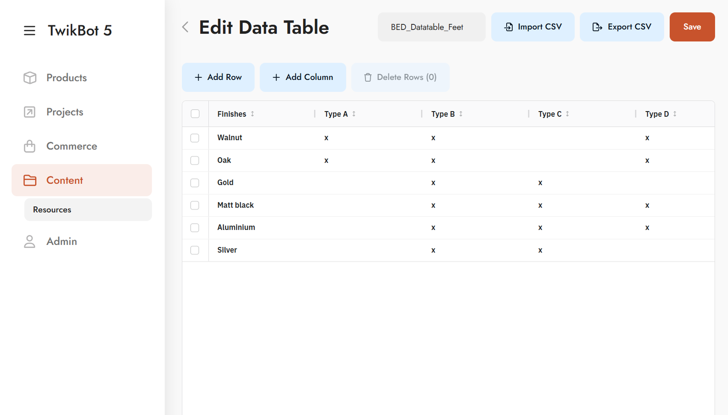The width and height of the screenshot is (728, 415).
Task: Click the Content folder icon
Action: coord(30,180)
